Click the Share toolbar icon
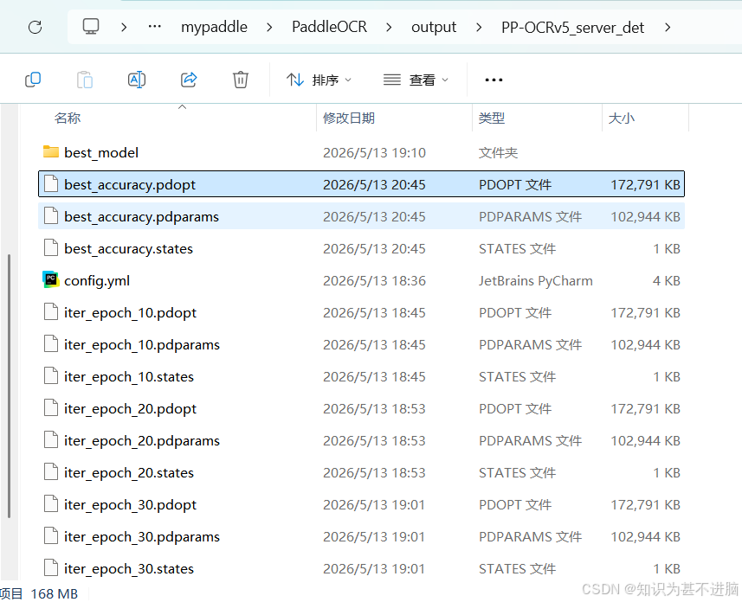This screenshot has height=602, width=742. tap(189, 80)
